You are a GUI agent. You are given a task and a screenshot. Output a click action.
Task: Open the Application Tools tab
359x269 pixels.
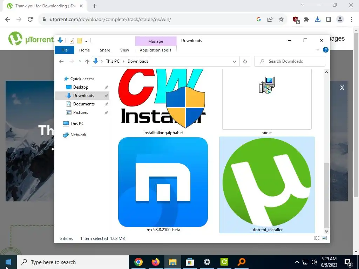click(x=155, y=50)
